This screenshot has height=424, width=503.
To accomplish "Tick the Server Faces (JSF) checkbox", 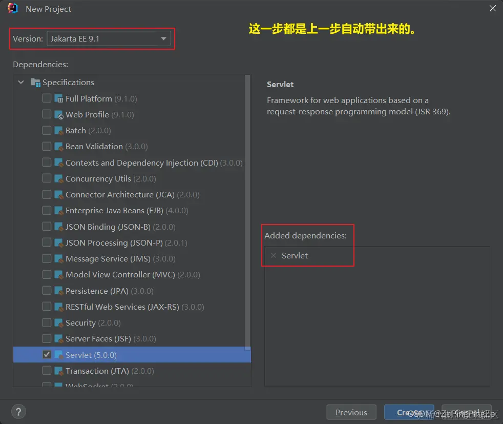I will 47,338.
